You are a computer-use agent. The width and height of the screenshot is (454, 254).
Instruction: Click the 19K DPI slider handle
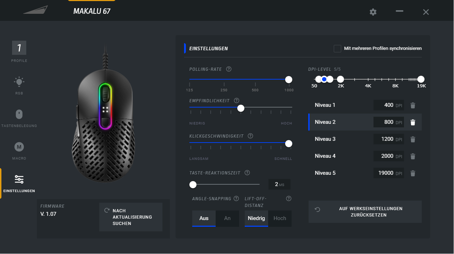coord(421,79)
